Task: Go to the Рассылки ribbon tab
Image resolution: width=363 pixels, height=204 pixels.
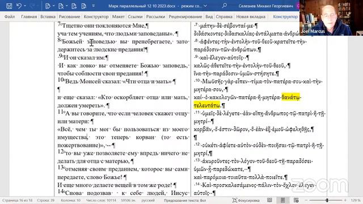Action: tap(155, 16)
